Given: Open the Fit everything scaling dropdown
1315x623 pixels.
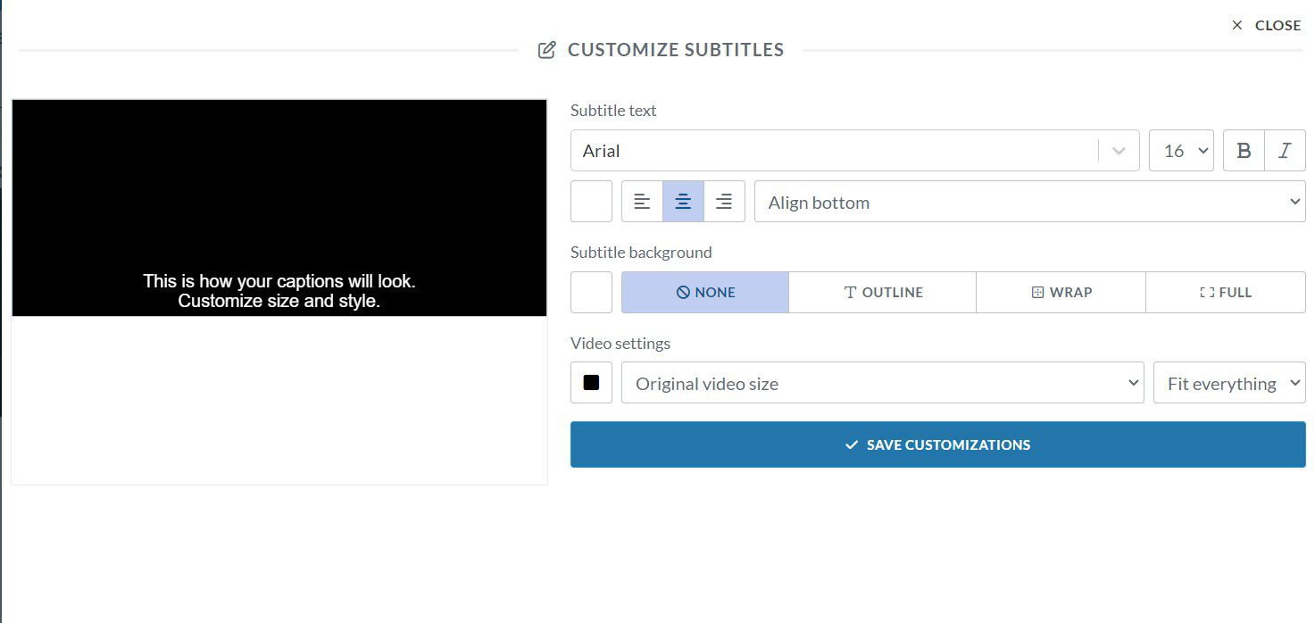Looking at the screenshot, I should pos(1229,382).
